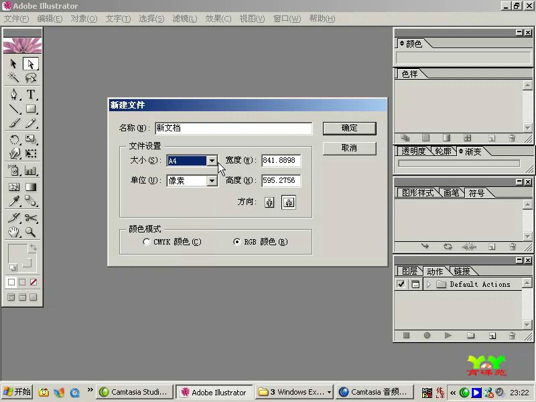This screenshot has width=536, height=402.
Task: Expand the quick launch overflow chevron
Action: point(90,390)
